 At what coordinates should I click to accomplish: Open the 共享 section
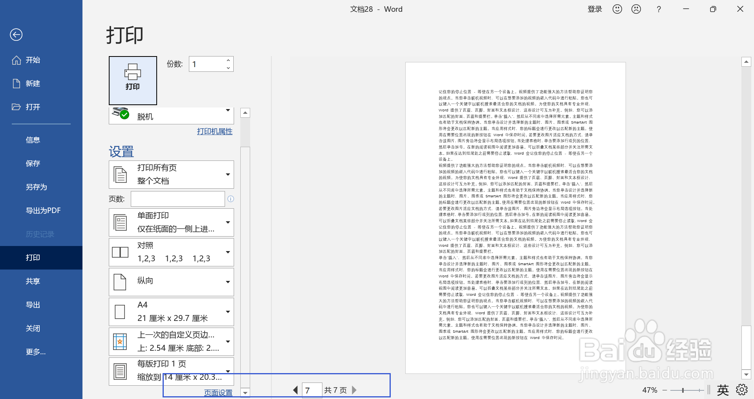point(33,281)
